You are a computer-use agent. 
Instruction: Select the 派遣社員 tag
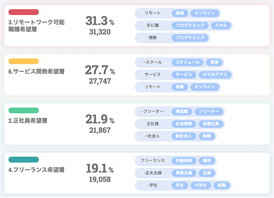click(x=211, y=124)
